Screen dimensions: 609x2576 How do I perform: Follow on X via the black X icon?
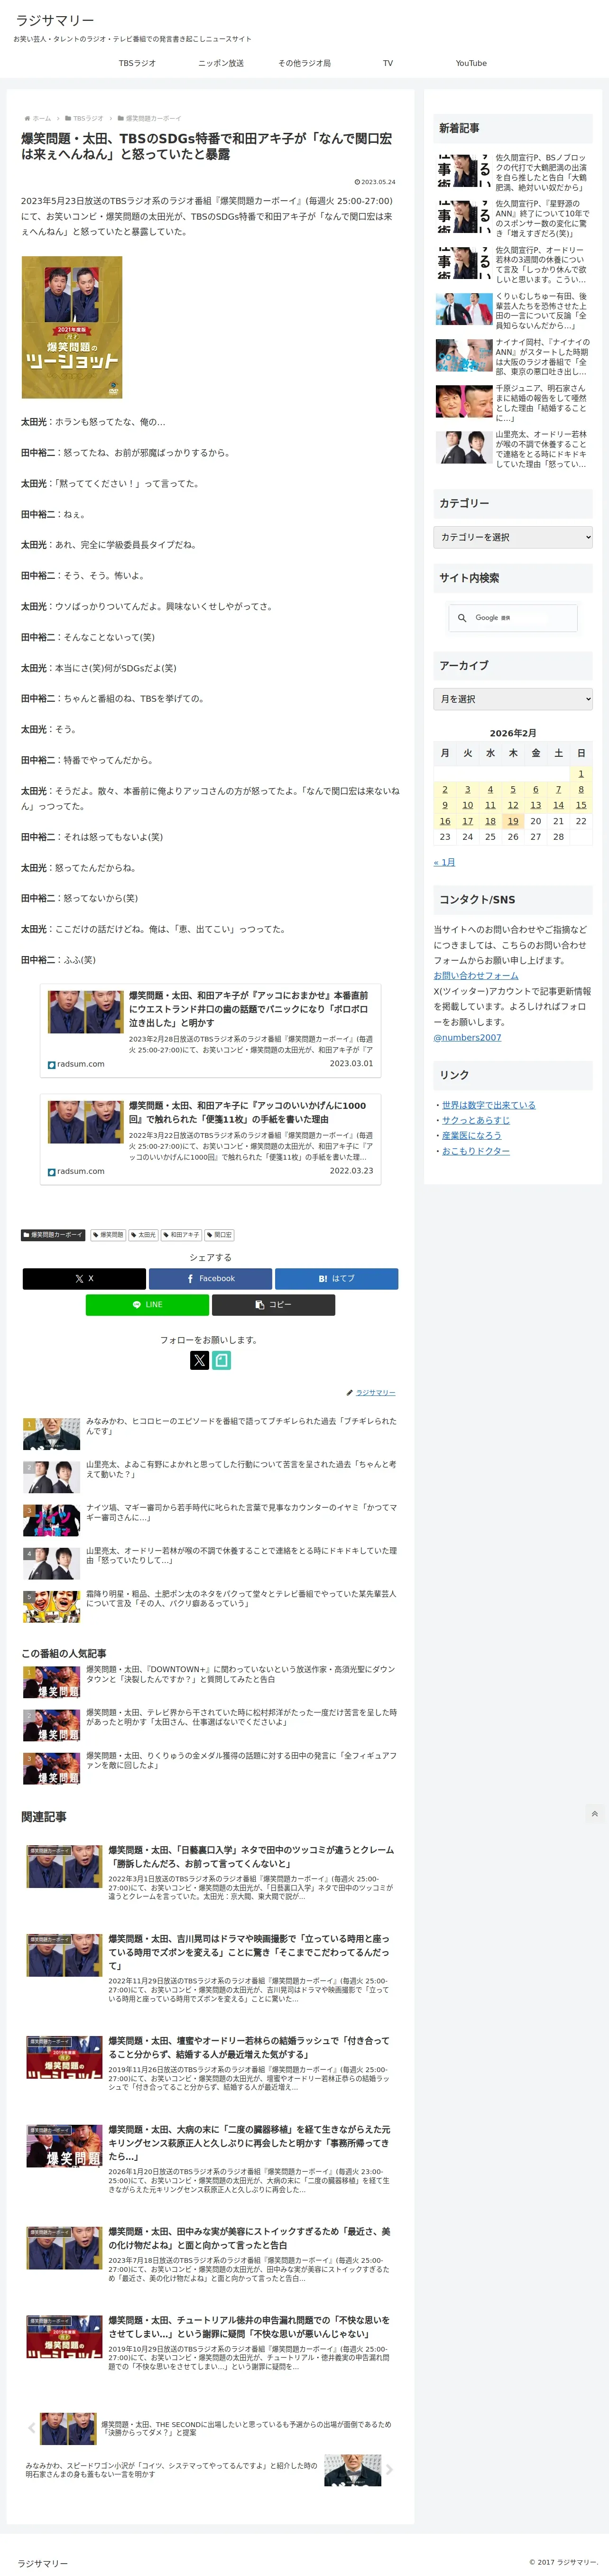click(199, 1360)
